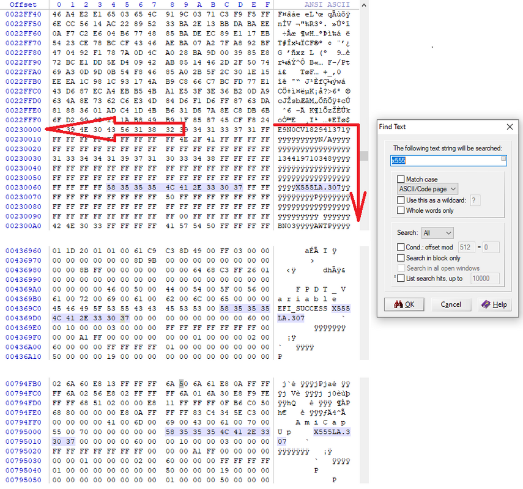This screenshot has width=523, height=489.
Task: Select offset row 00230000
Action: (23, 130)
